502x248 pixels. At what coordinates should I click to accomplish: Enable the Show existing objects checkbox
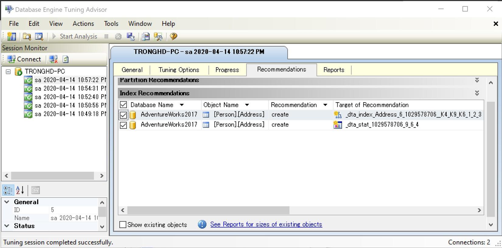123,225
